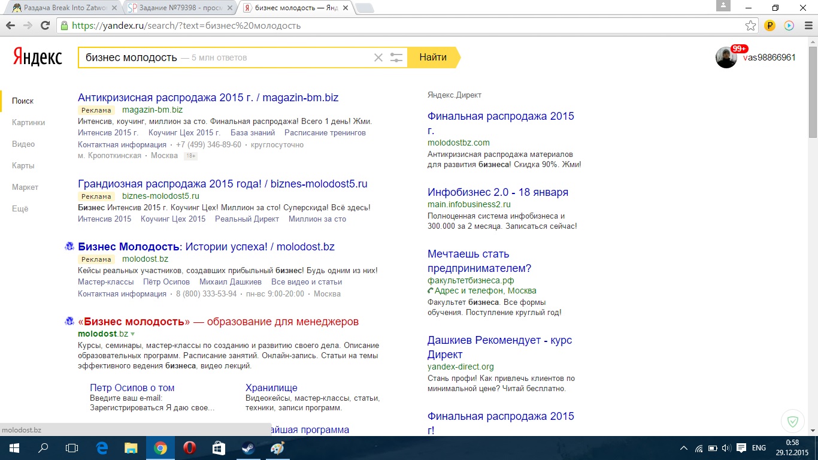Open 'Адрес и телефон, Москва' link
Viewport: 818px width, 460px height.
(486, 291)
